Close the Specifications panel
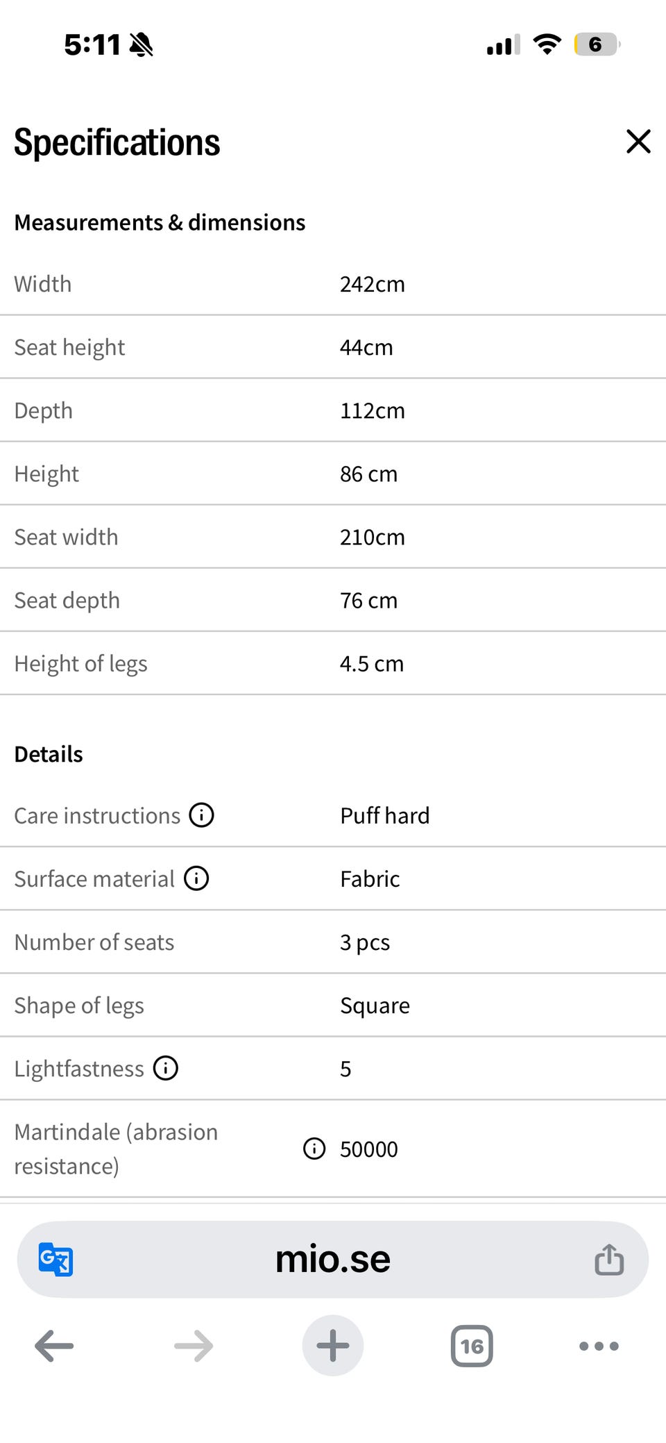 tap(638, 142)
